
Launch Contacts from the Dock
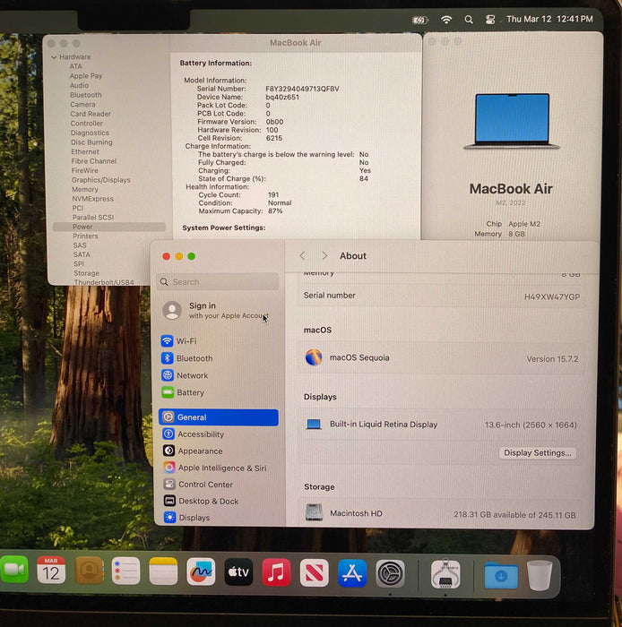tap(89, 571)
